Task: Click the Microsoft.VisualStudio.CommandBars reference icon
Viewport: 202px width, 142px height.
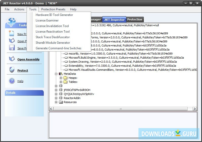Action: (66, 70)
